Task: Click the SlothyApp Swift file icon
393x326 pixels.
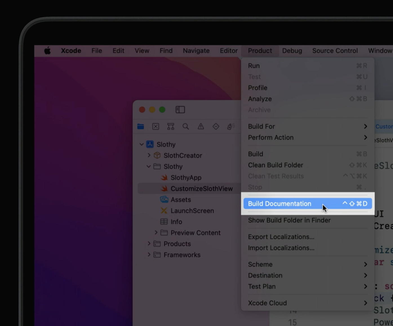Action: pyautogui.click(x=164, y=178)
